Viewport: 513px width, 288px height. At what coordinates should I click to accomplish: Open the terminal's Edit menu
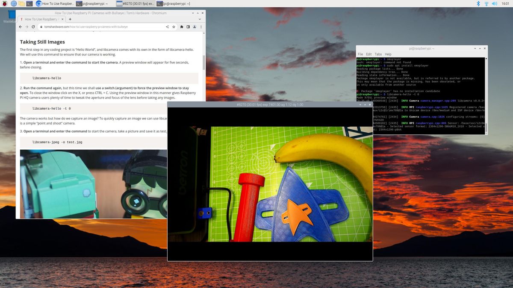369,54
